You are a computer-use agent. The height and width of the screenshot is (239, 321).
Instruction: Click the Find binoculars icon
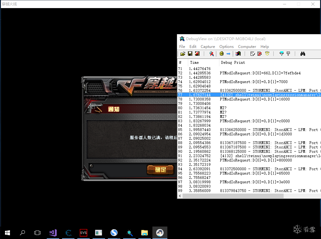point(303,54)
